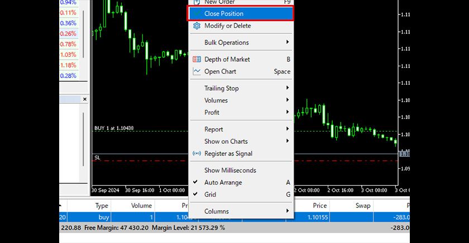
Task: Click the Volume column header
Action: pos(141,206)
